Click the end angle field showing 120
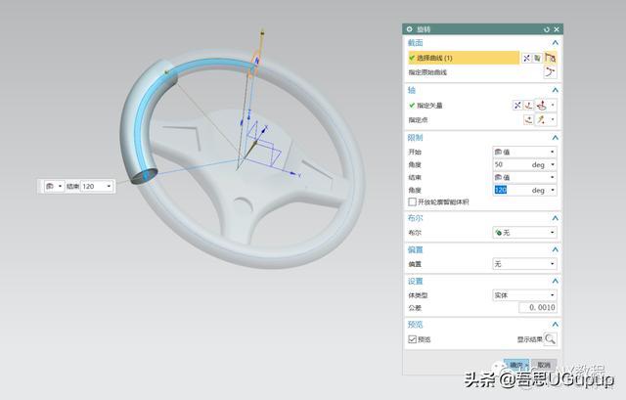This screenshot has height=400, width=626. [x=512, y=190]
